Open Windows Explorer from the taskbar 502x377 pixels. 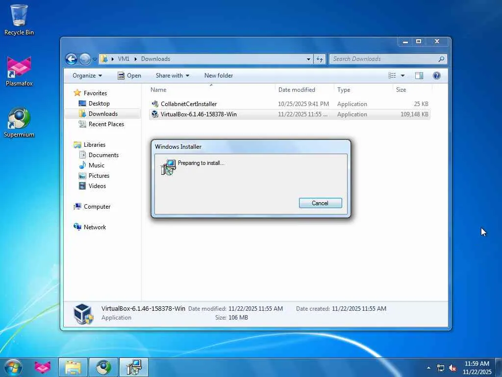[73, 367]
